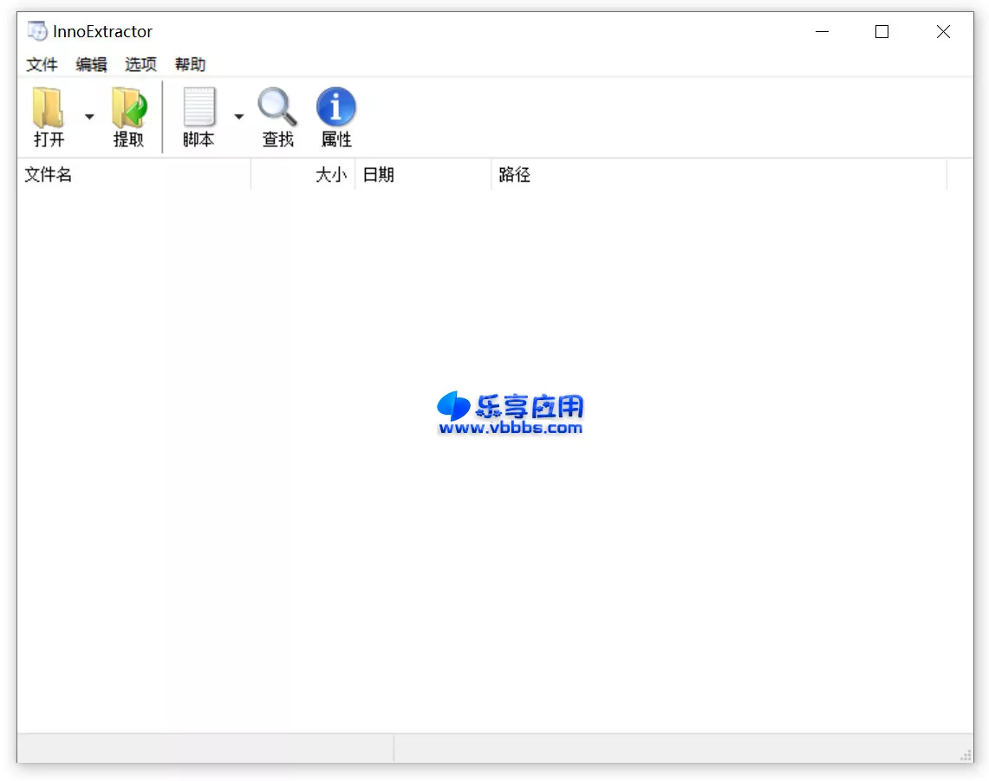Sort files by clicking the 文件名 header
989x781 pixels.
[x=49, y=174]
